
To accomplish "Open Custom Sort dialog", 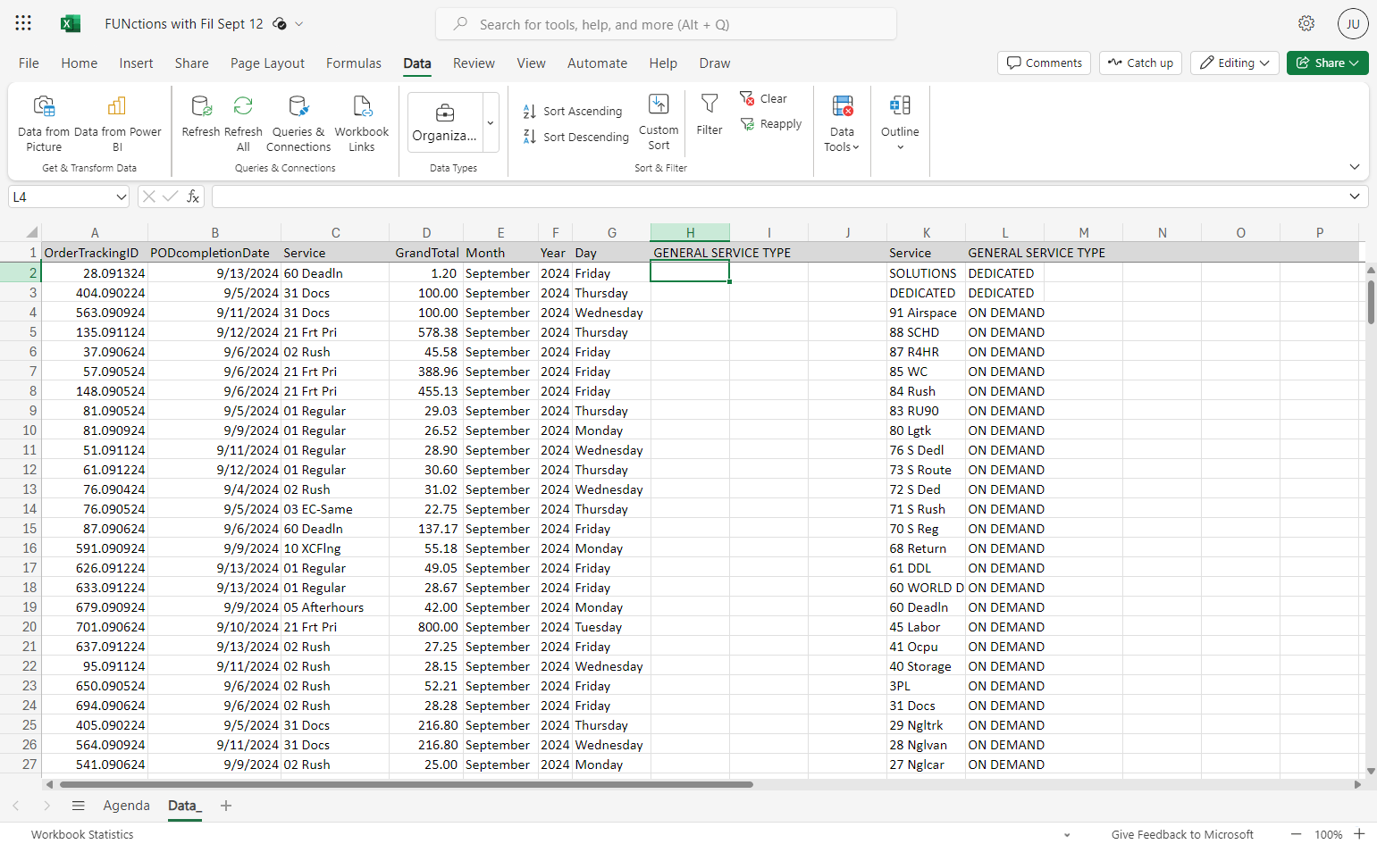I will (x=659, y=123).
